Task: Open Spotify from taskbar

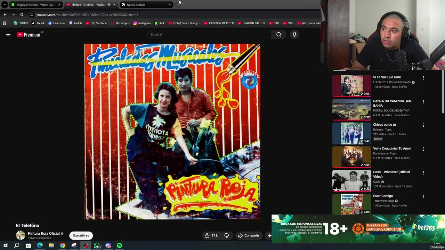Action: pyautogui.click(x=119, y=245)
